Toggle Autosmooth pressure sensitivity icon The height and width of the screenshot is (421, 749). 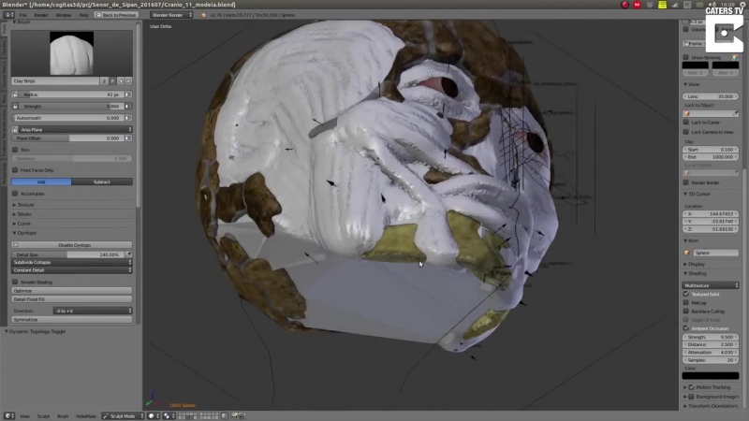[128, 118]
